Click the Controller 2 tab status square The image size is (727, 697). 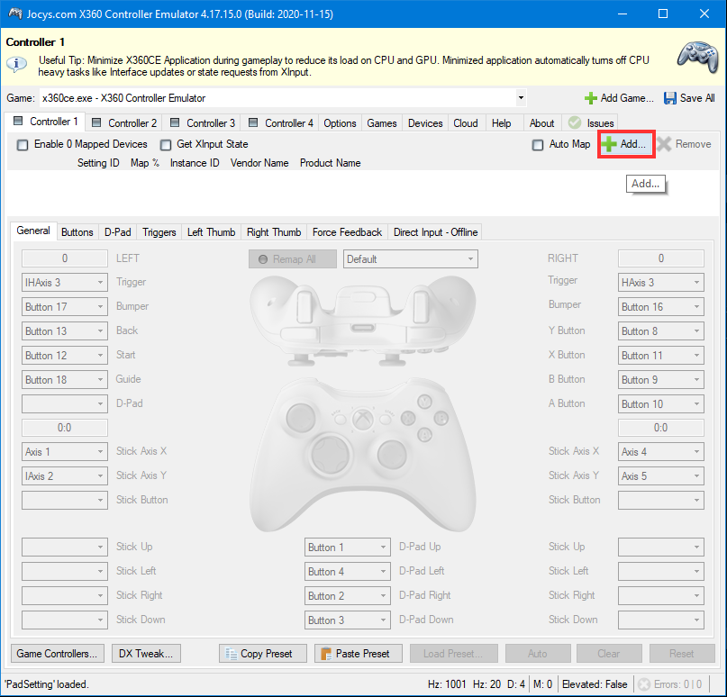(x=96, y=122)
